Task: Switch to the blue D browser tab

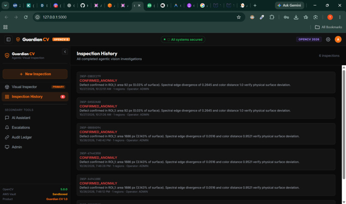Action: coord(42,6)
